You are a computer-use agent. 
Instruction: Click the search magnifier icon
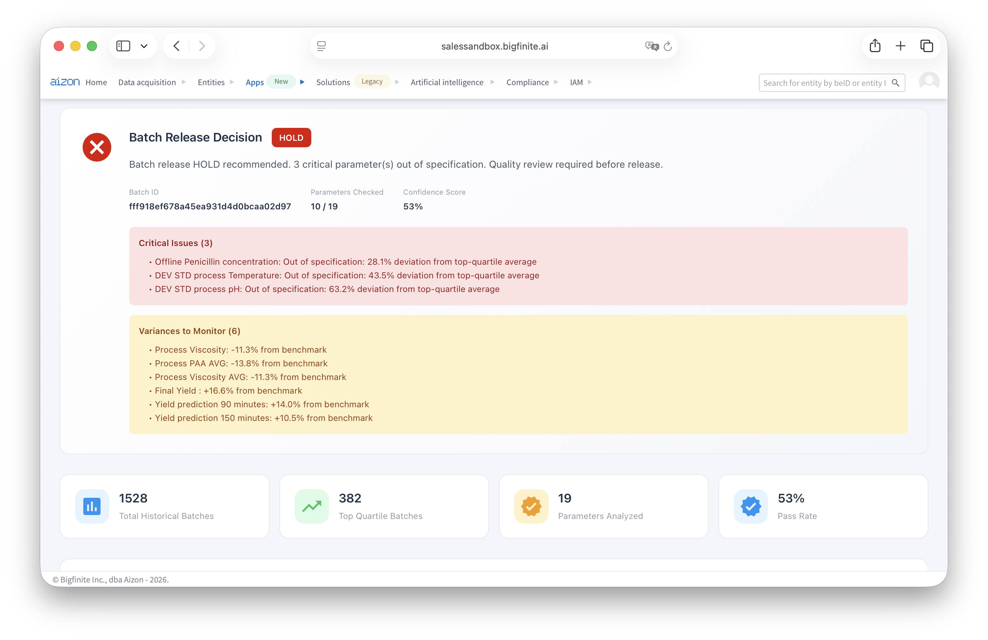pos(895,83)
